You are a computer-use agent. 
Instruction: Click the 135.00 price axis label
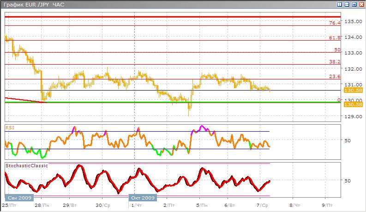[354, 21]
